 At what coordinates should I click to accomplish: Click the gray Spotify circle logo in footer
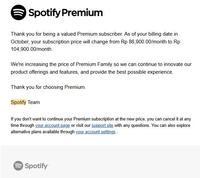click(18, 166)
